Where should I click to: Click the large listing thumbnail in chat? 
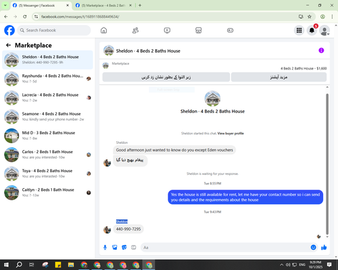tap(212, 99)
